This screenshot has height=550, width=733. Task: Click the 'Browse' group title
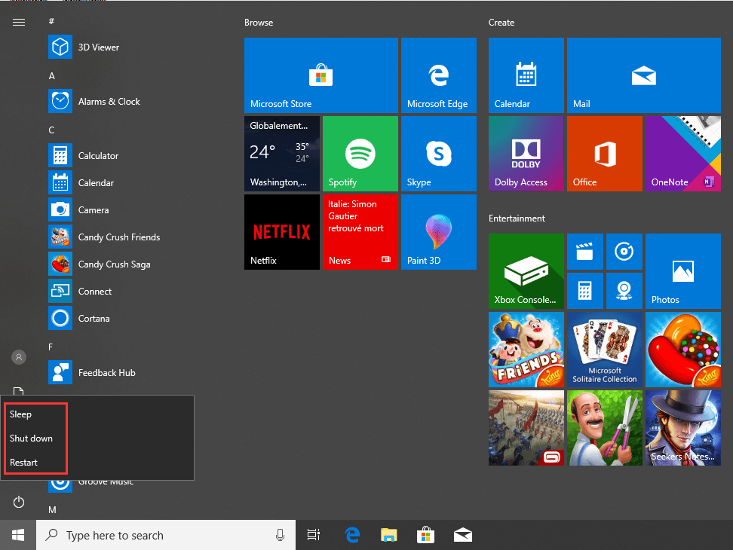point(259,23)
